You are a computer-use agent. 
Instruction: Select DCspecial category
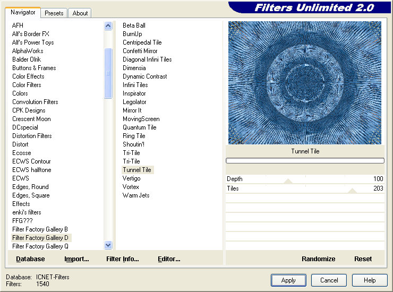(25, 127)
